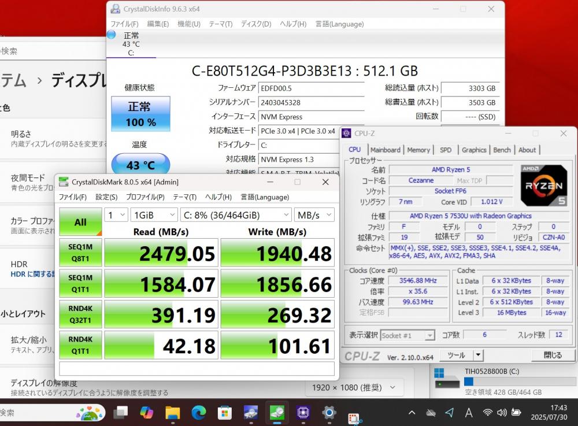Switch to CPU-Z via its taskbar icon
The image size is (578, 426).
pos(303,412)
